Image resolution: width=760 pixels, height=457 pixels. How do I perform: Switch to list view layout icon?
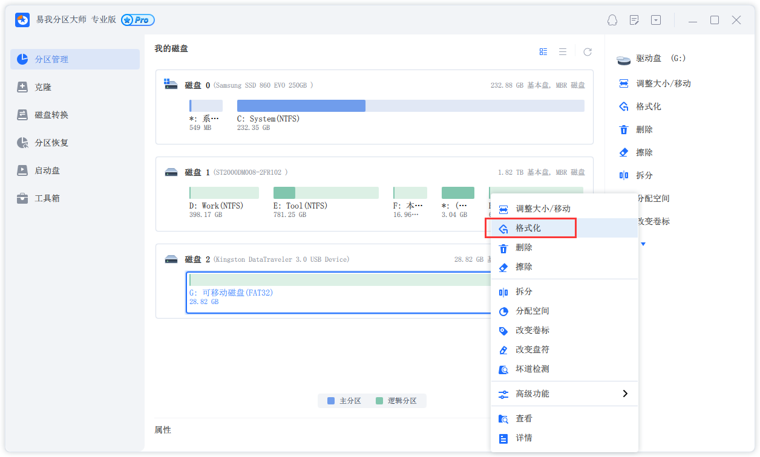[x=563, y=52]
